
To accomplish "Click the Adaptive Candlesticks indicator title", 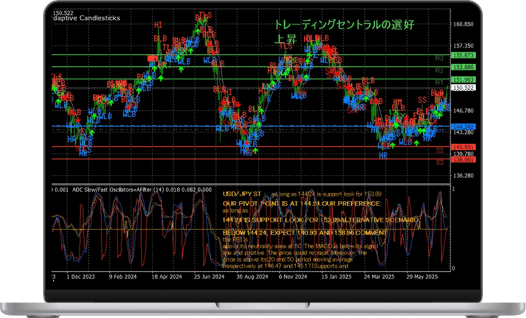I will click(x=86, y=18).
